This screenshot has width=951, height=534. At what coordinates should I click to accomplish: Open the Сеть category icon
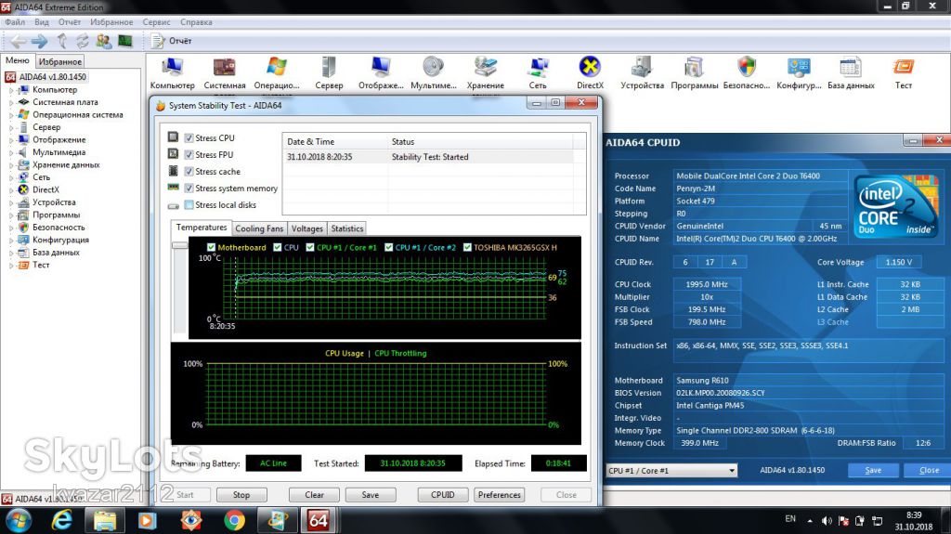538,72
